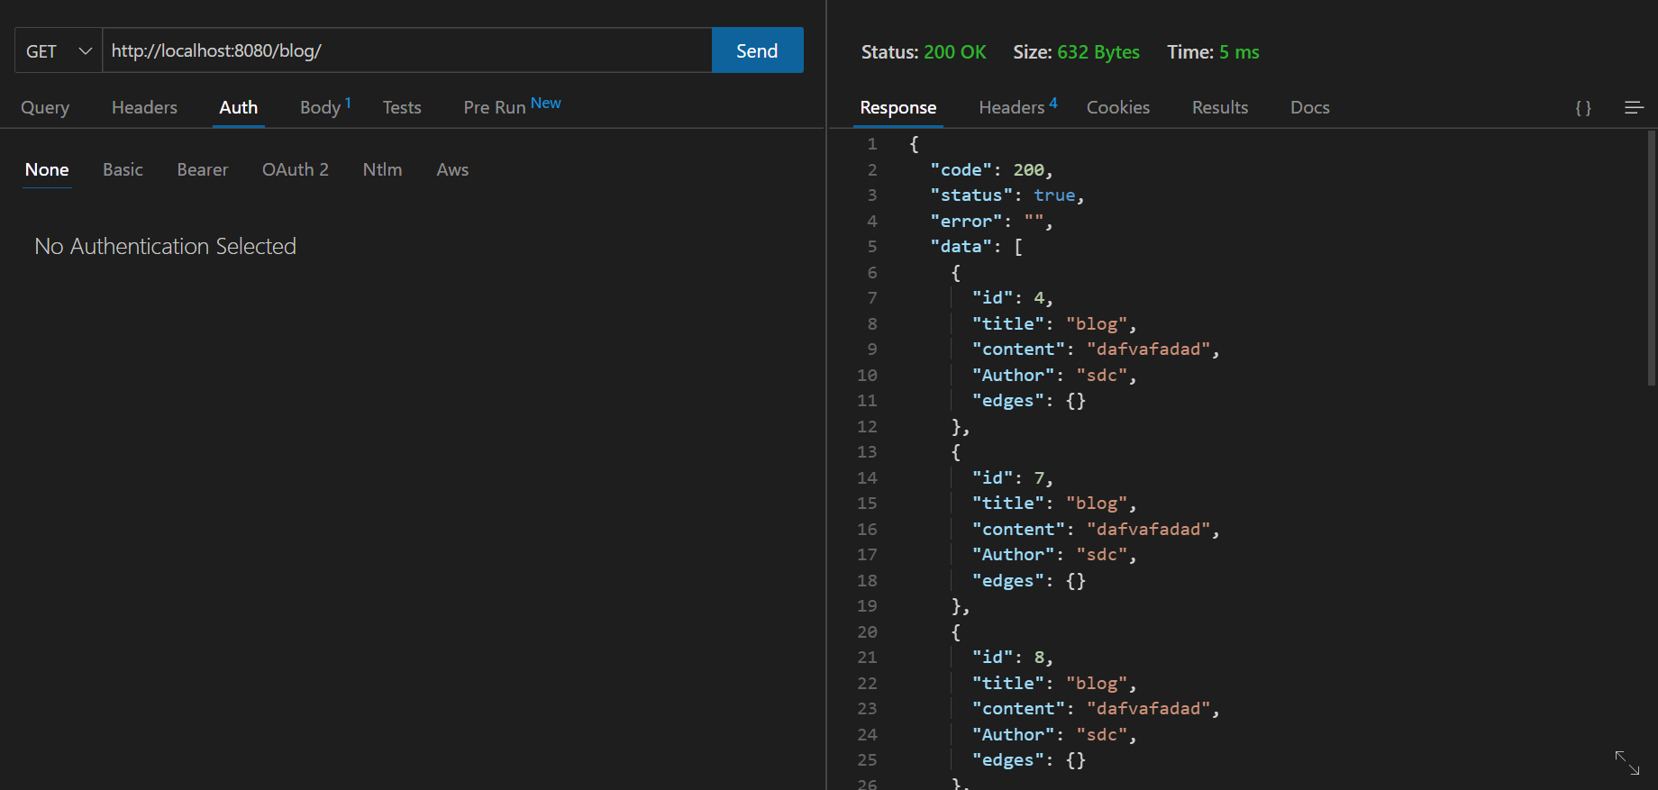Click line number 10 in response
1658x790 pixels.
pos(867,375)
